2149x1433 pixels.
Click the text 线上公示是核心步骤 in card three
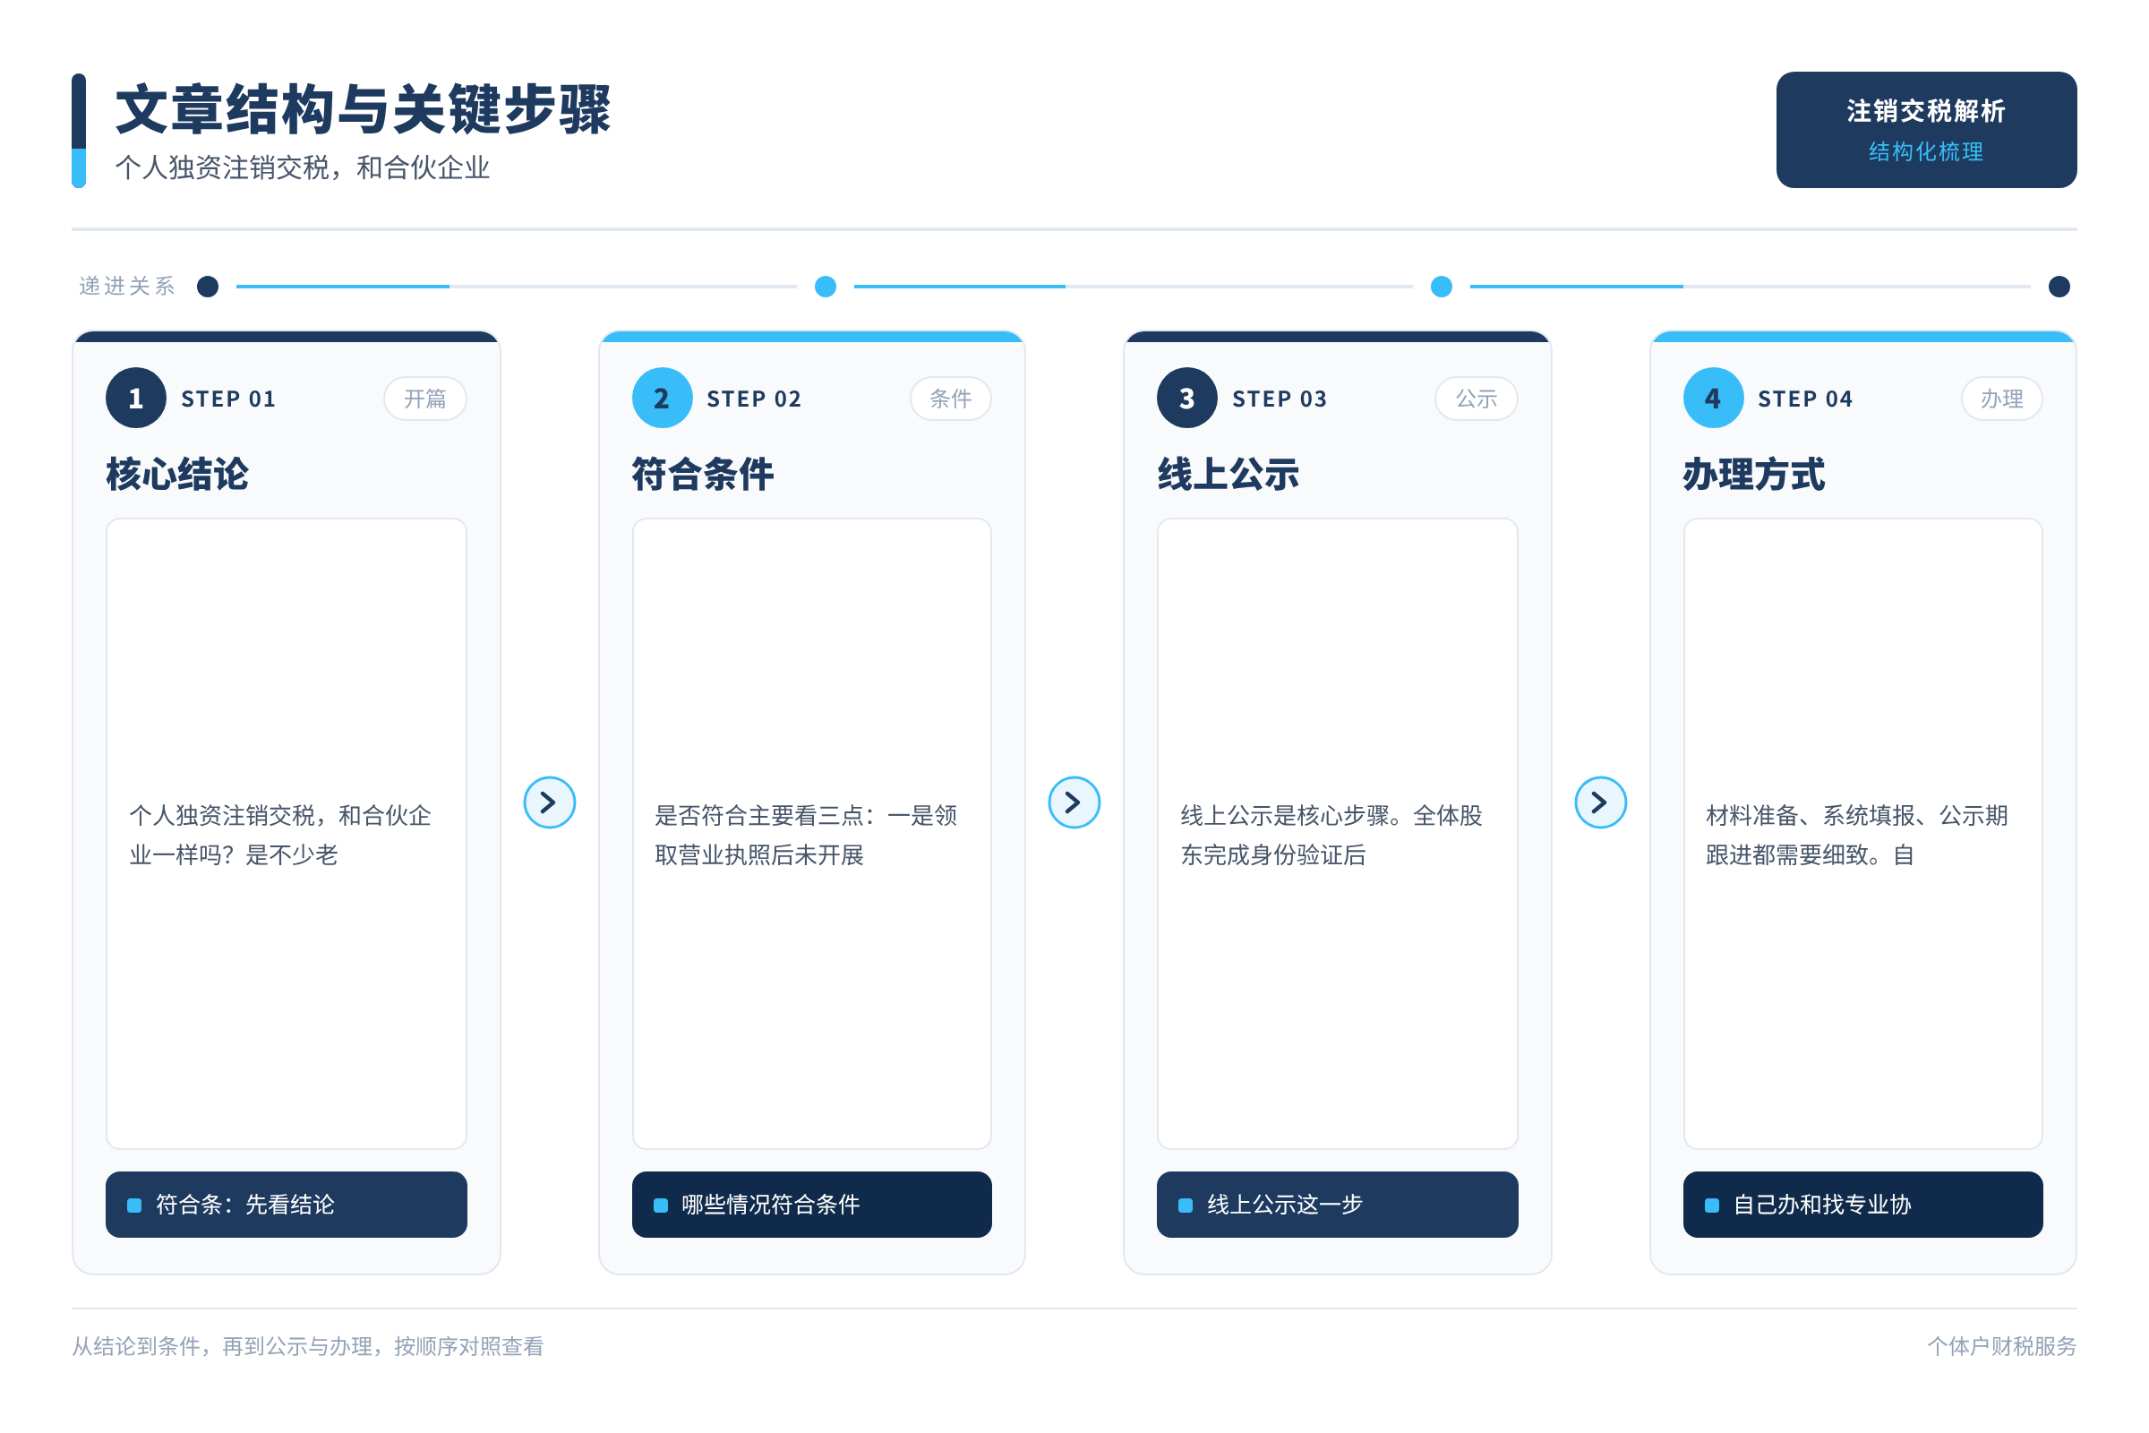click(1285, 815)
